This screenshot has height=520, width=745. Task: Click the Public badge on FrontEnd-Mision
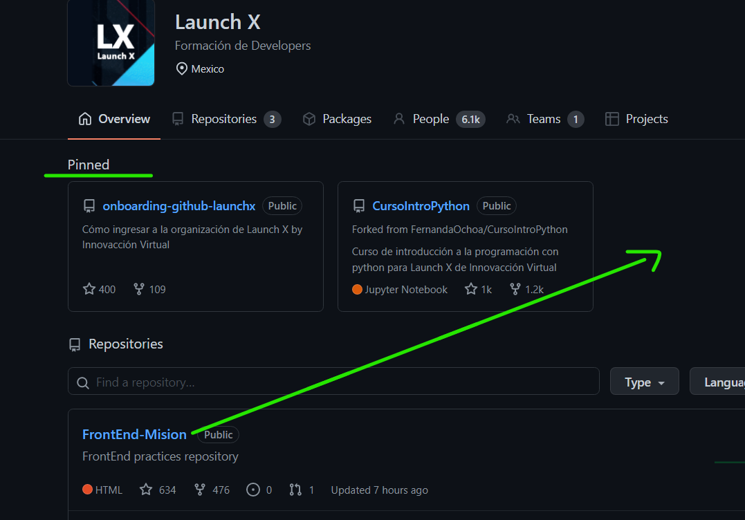click(218, 434)
